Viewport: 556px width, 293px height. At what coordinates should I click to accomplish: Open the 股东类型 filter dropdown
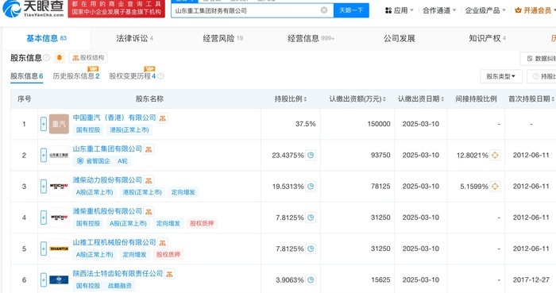500,76
